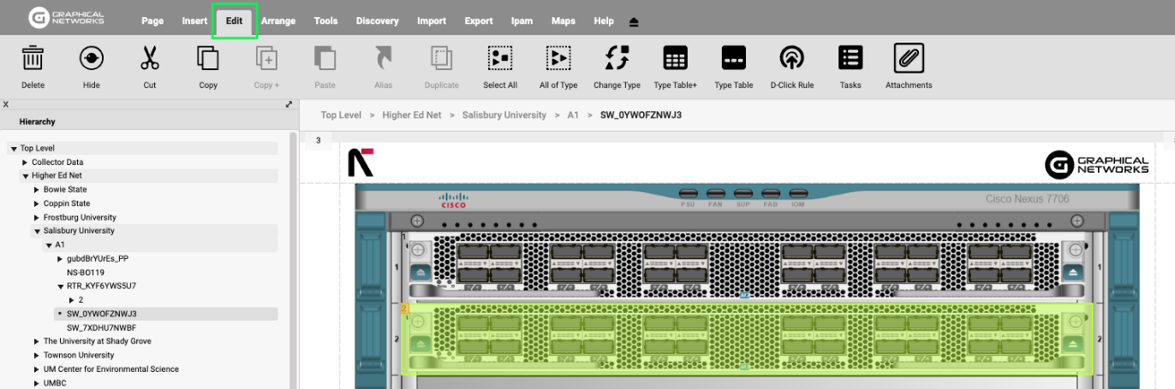Open the Type Table+ tool

click(x=676, y=58)
